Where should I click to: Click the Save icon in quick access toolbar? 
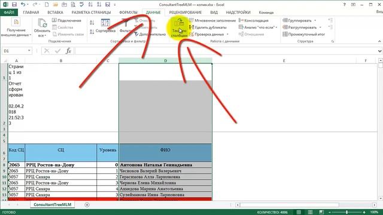(14, 5)
